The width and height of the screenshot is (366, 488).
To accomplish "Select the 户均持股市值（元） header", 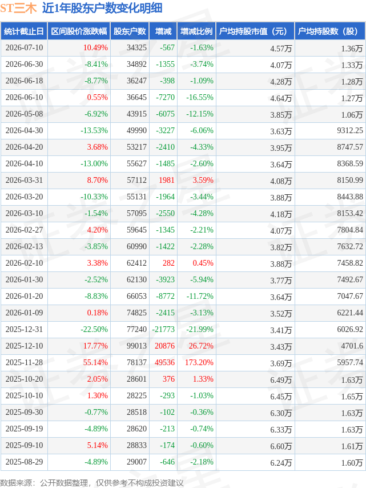I will click(255, 31).
